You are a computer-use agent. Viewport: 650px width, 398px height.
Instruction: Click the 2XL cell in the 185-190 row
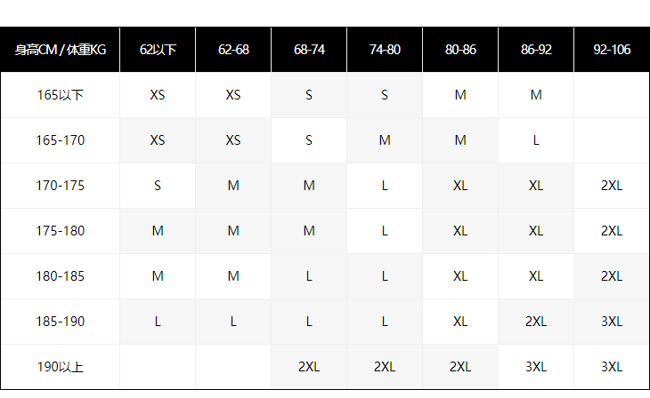536,322
